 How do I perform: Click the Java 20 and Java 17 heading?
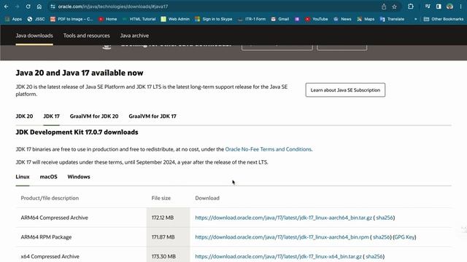click(x=80, y=73)
